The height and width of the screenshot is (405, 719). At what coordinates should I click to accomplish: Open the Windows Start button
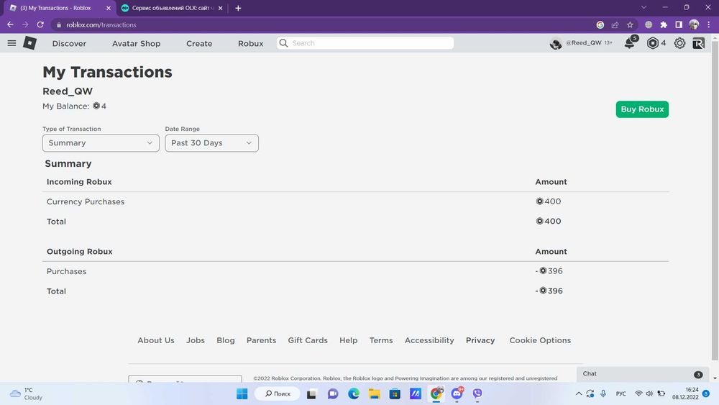(x=242, y=393)
